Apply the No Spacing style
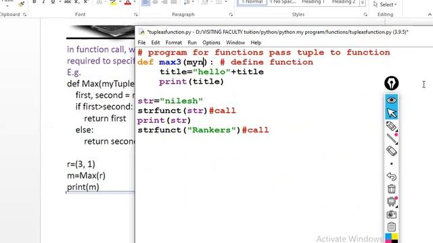The width and height of the screenshot is (433, 243). pos(283,3)
